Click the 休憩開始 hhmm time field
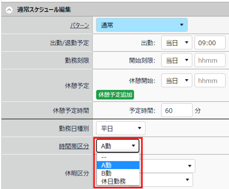 pos(210,81)
